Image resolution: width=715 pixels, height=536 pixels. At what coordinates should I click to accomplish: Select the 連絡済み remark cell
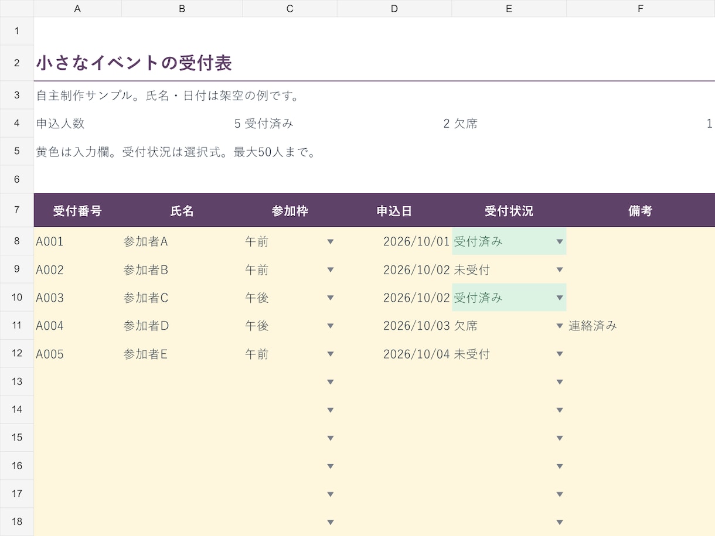641,326
